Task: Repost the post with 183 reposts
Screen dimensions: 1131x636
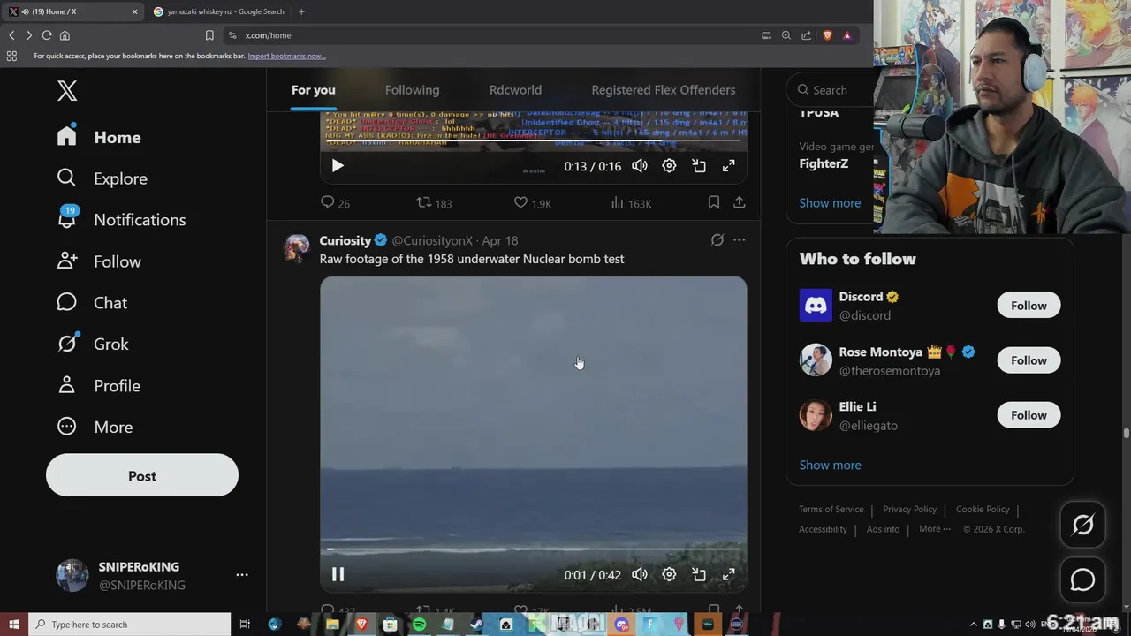Action: tap(434, 203)
